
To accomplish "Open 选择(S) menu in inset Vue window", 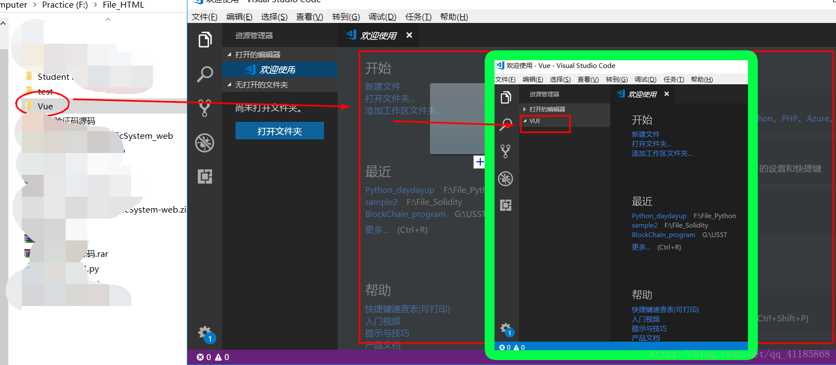I will pos(560,79).
